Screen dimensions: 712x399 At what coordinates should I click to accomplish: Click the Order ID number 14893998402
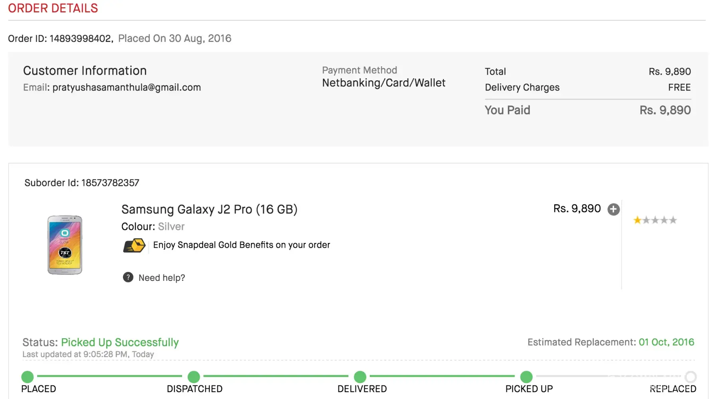(80, 39)
